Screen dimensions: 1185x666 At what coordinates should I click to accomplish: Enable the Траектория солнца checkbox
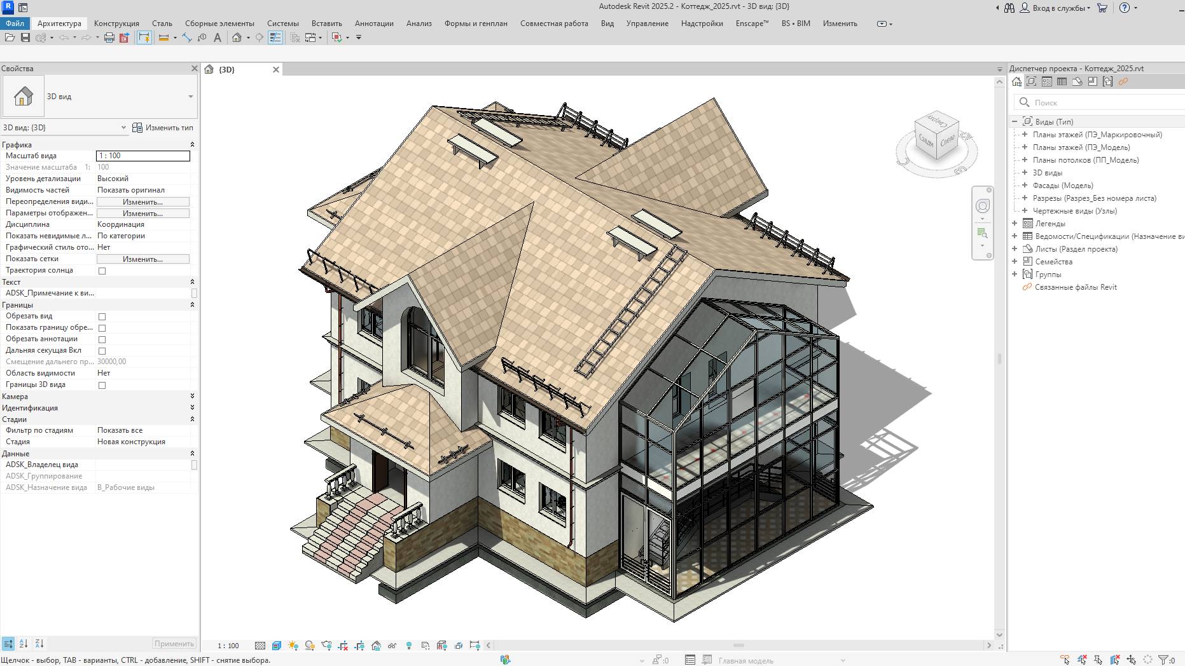point(102,270)
